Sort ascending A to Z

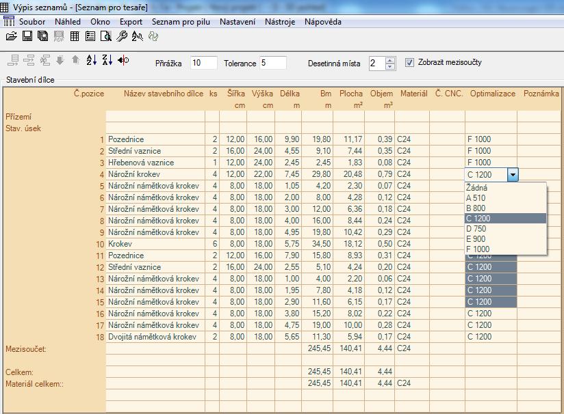click(91, 60)
